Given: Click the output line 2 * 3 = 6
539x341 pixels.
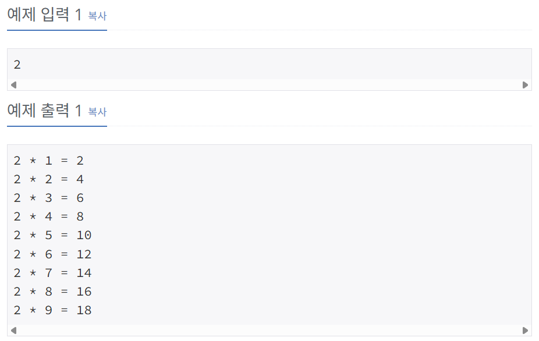Looking at the screenshot, I should [48, 198].
